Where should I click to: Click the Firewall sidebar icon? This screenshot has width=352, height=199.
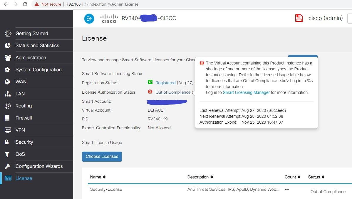coord(8,118)
